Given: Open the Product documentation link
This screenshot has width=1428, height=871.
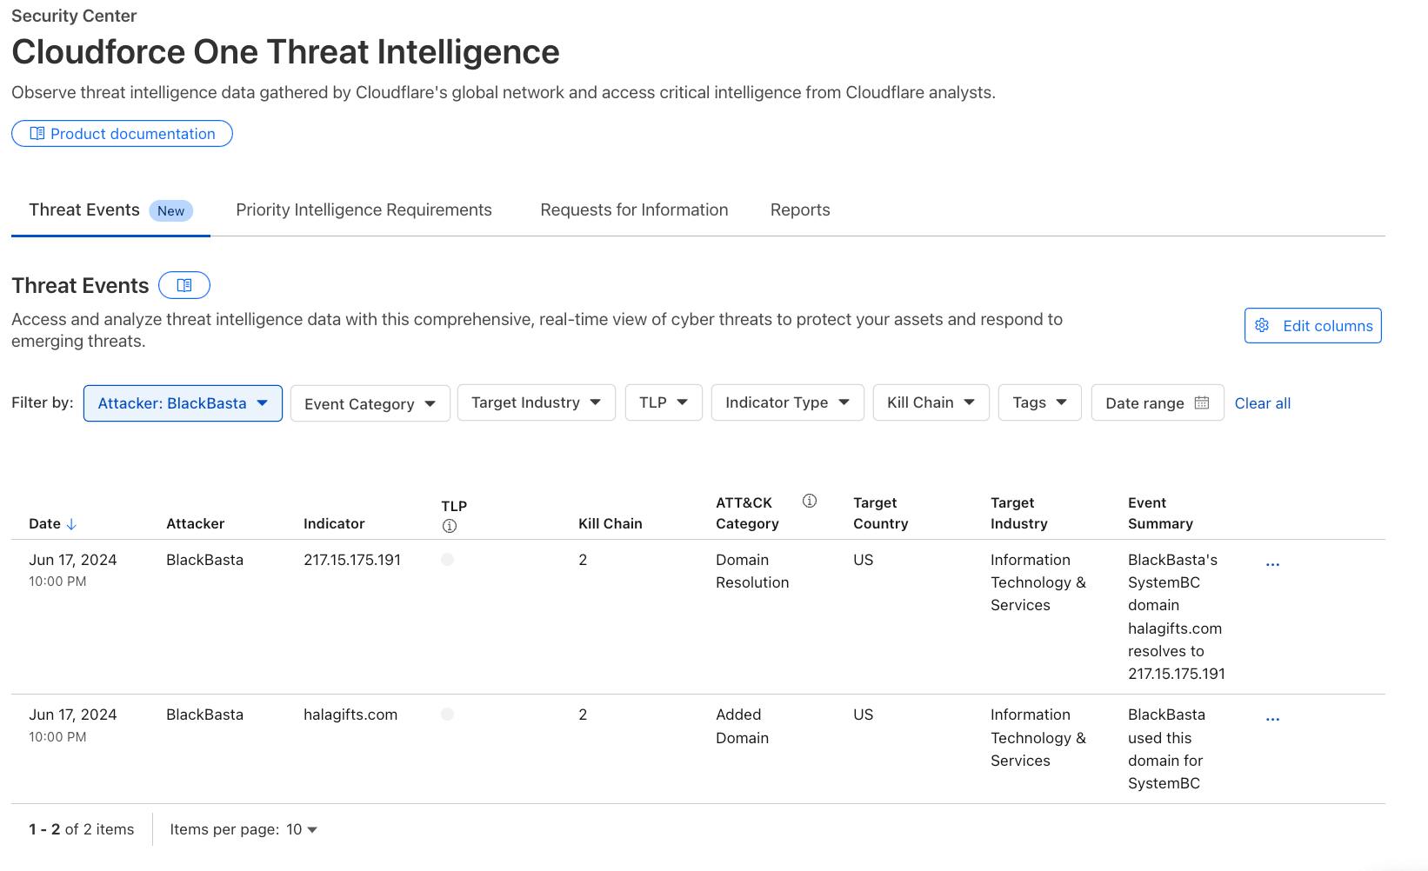Looking at the screenshot, I should point(122,134).
